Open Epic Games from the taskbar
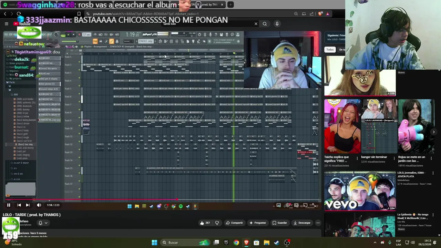441x248 pixels. [226, 242]
